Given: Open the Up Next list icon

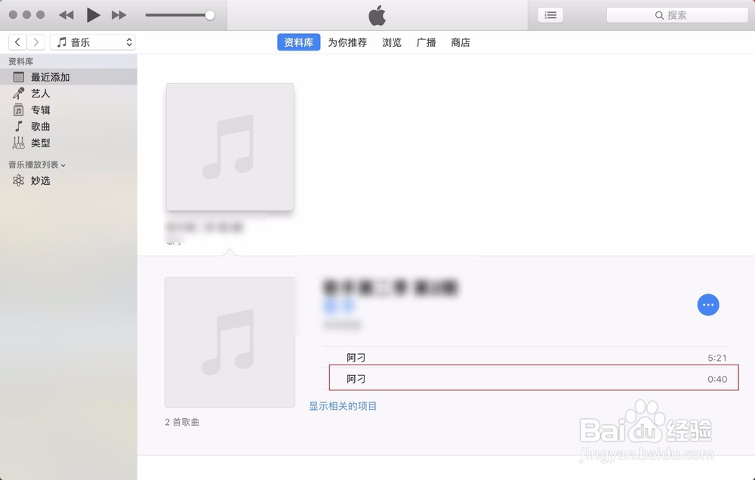Looking at the screenshot, I should point(550,15).
